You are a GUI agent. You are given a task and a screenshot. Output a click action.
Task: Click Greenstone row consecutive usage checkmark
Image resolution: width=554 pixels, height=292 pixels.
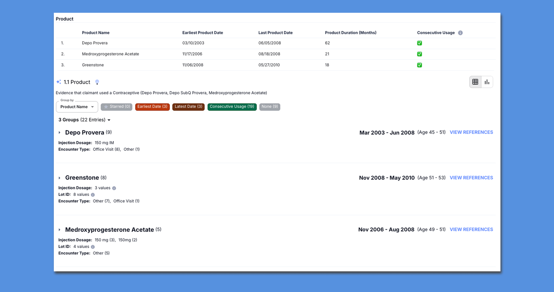pyautogui.click(x=419, y=65)
